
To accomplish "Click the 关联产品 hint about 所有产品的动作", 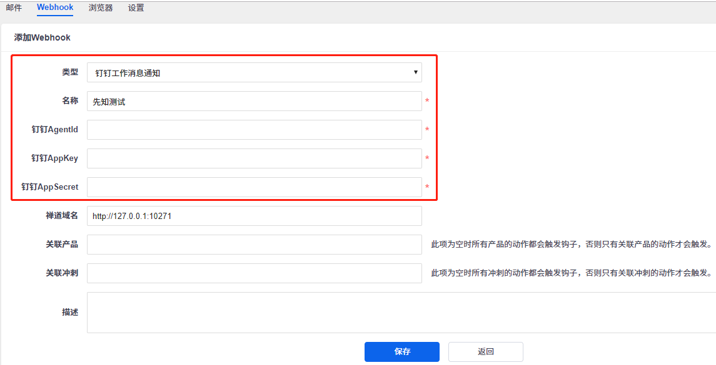I will click(x=572, y=244).
